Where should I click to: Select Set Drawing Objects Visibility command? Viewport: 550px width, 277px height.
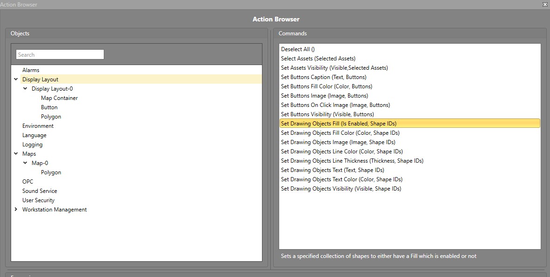pyautogui.click(x=341, y=189)
